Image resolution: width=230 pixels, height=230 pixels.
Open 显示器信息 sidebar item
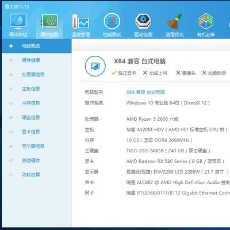point(33,146)
